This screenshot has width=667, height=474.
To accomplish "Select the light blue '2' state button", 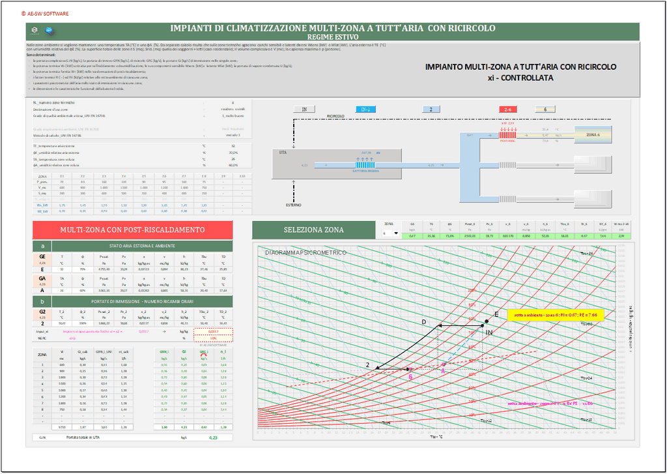I will 431,110.
